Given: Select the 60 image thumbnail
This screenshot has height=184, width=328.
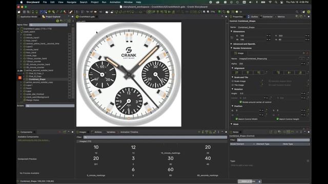Looking at the screenshot, I should click(171, 169).
